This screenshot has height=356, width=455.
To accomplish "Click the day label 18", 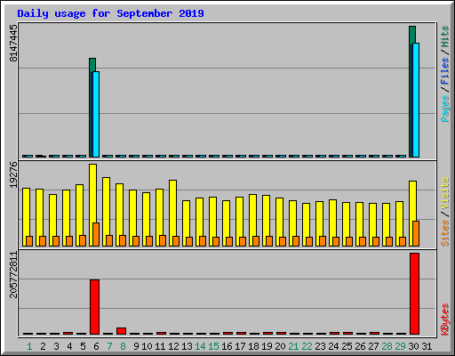I will pyautogui.click(x=253, y=346).
